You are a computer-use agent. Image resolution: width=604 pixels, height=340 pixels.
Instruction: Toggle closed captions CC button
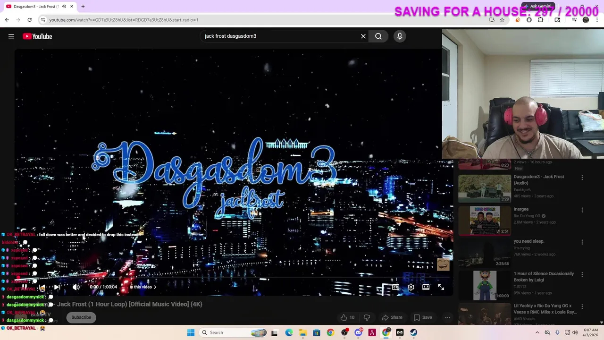[395, 287]
